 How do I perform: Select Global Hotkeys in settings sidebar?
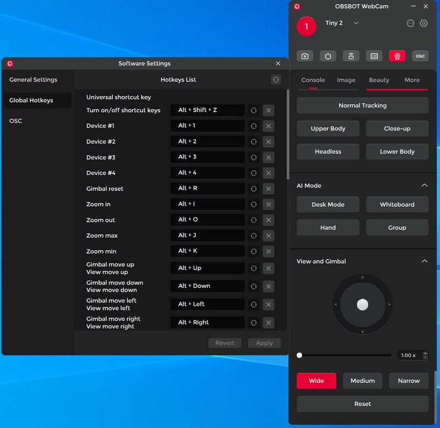point(37,101)
